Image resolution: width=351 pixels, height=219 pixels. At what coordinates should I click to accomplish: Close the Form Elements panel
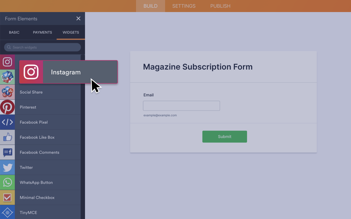78,18
